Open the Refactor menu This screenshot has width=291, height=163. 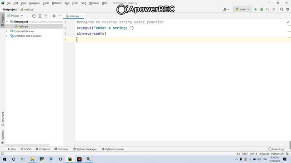[x=57, y=3]
